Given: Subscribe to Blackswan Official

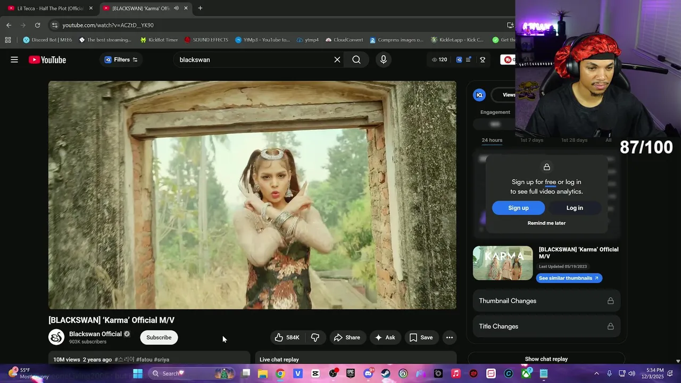Looking at the screenshot, I should point(159,337).
